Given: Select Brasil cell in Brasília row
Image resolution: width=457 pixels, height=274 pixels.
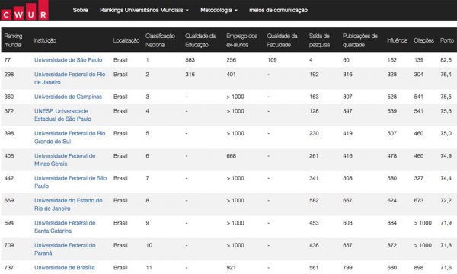Looking at the screenshot, I should point(120,268).
